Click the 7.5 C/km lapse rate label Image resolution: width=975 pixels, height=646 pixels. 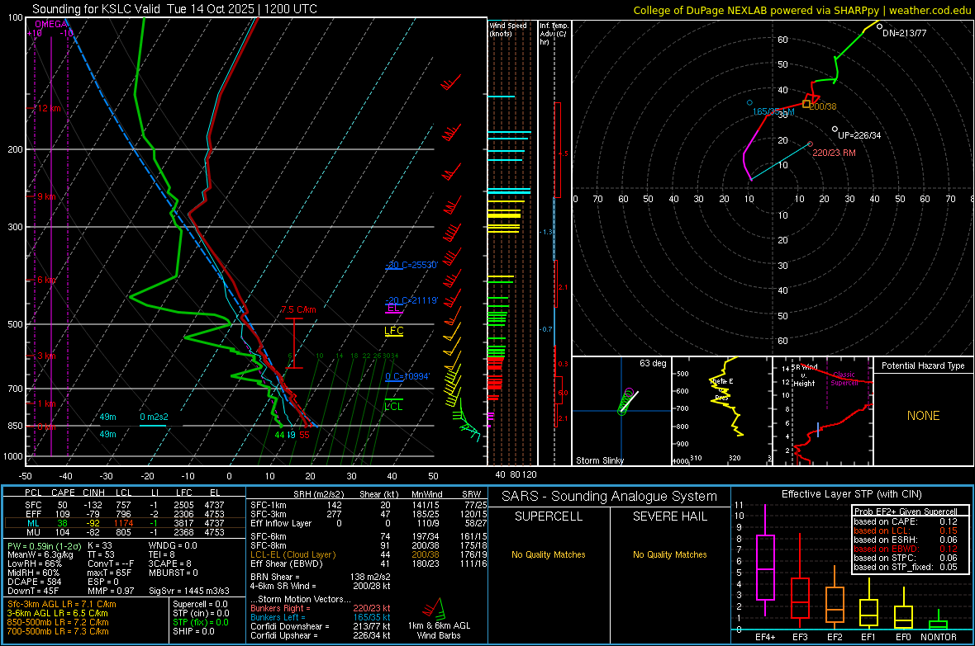pyautogui.click(x=297, y=309)
